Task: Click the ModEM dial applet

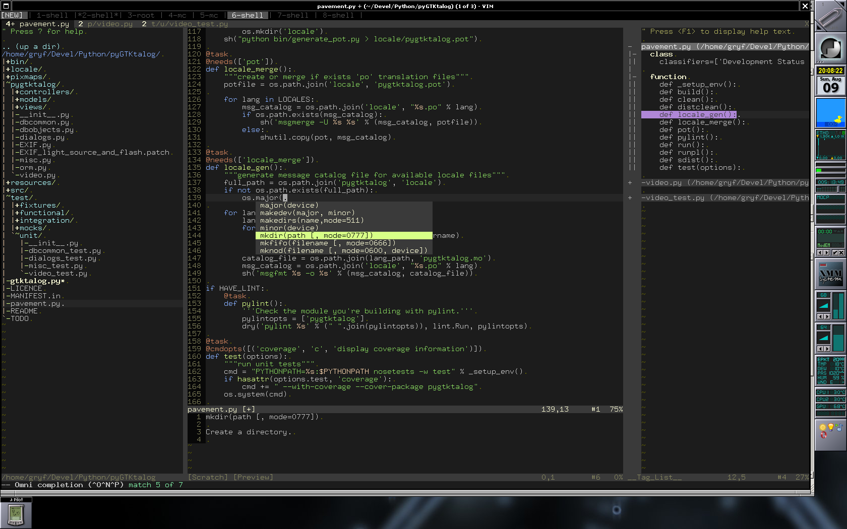Action: (830, 242)
